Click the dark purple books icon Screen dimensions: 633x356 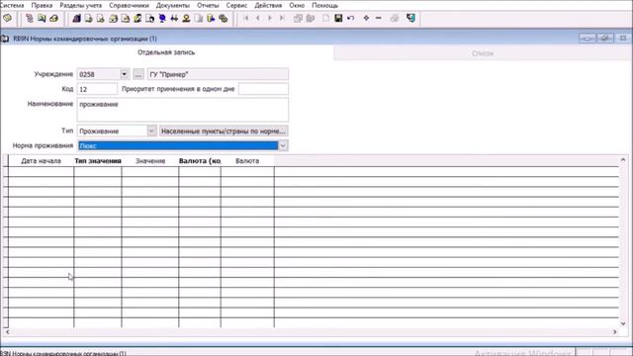click(77, 18)
